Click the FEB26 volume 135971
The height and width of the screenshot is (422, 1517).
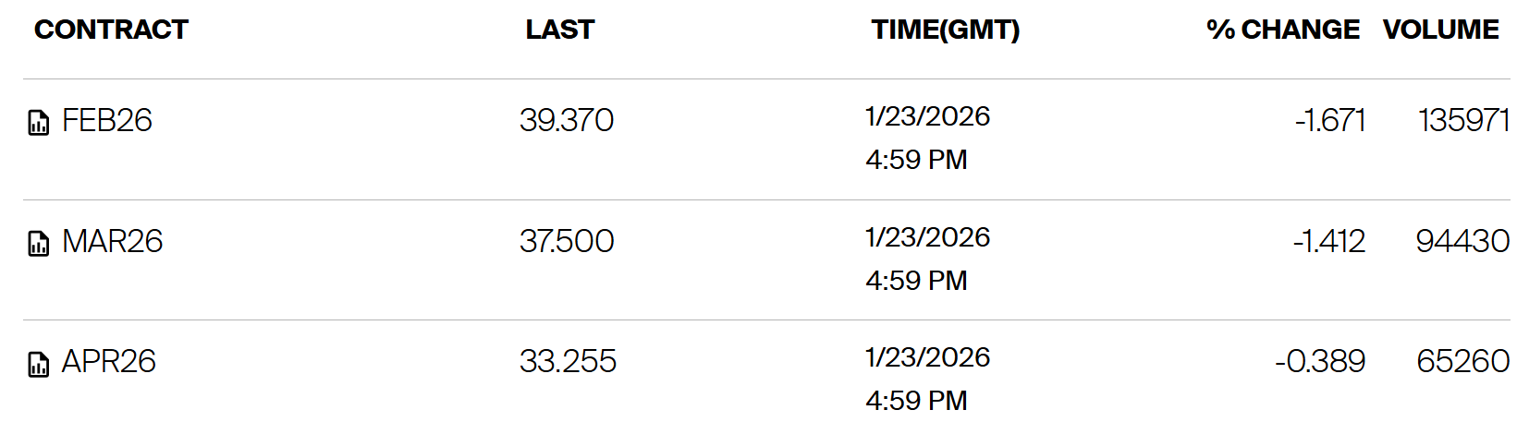tap(1463, 120)
